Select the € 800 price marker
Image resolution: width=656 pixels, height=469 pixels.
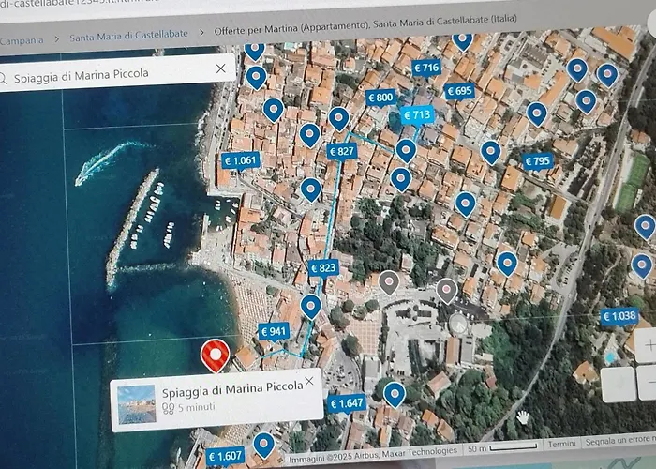[380, 98]
